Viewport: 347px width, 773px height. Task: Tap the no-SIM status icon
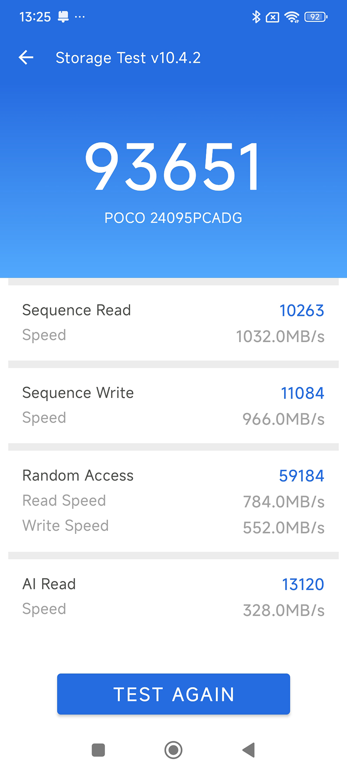click(x=272, y=17)
